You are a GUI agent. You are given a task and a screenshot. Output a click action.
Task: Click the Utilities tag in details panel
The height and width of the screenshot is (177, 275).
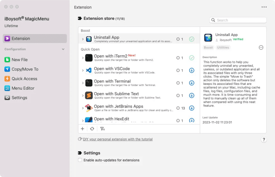coord(223,47)
